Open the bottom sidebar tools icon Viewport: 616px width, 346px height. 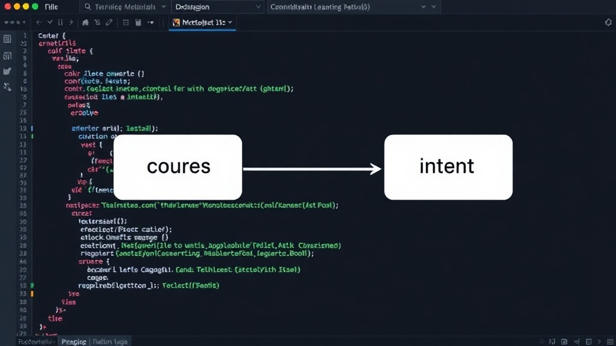(7, 86)
